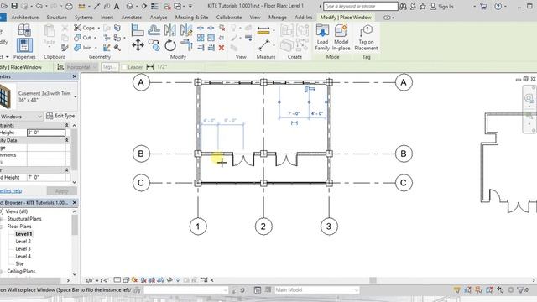The height and width of the screenshot is (302, 537).
Task: Toggle Tag on Placement
Action: click(366, 38)
